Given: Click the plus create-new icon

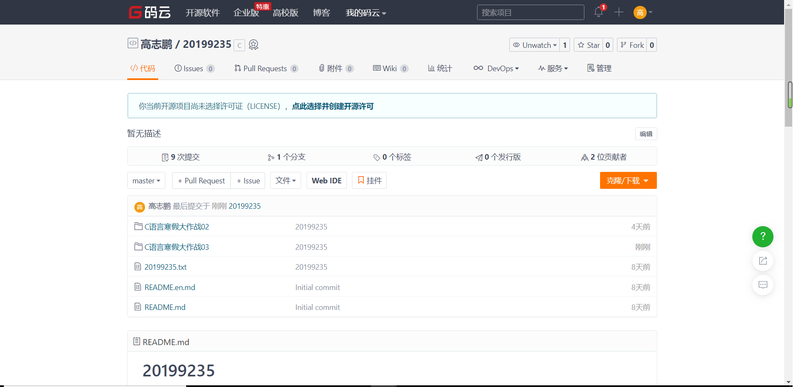Looking at the screenshot, I should (x=619, y=12).
